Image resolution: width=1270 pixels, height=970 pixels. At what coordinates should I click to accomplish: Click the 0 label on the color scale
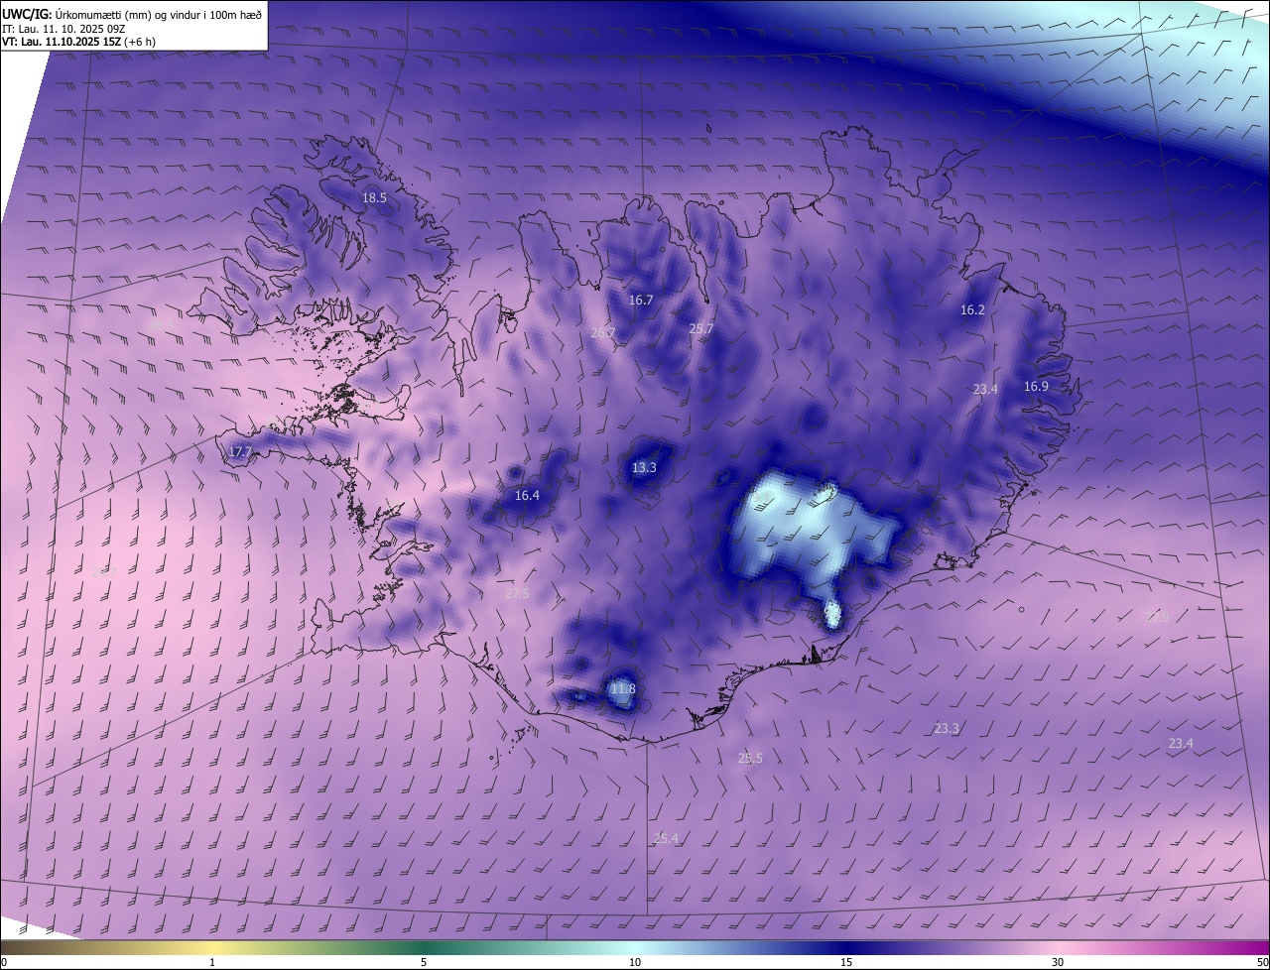point(4,962)
